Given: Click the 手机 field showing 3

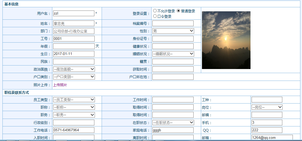Looking at the screenshot, I should click(267, 122).
